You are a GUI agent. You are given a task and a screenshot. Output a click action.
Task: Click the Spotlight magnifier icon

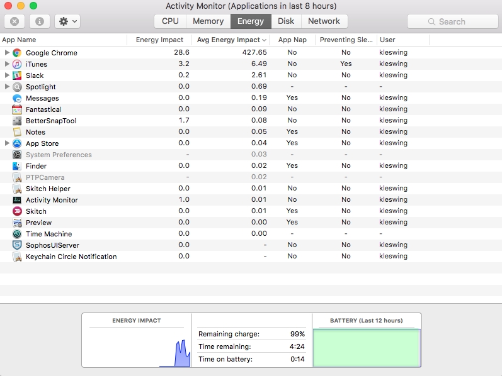pyautogui.click(x=17, y=87)
